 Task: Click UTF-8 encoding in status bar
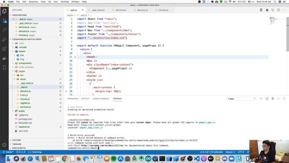(241, 152)
